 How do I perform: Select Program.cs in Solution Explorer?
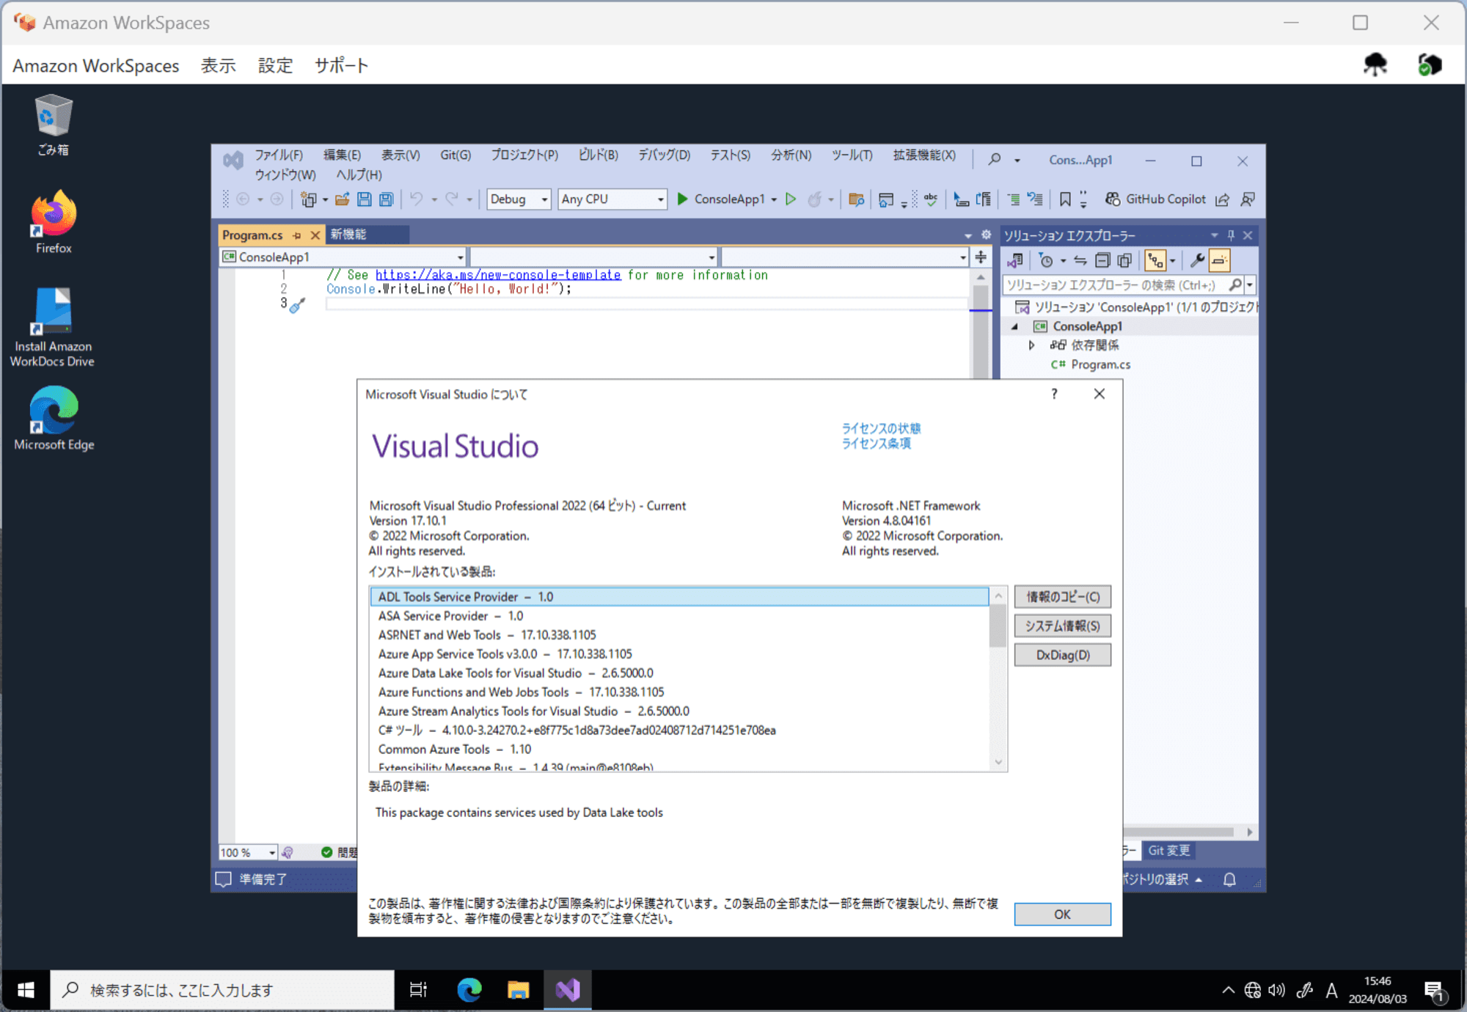[x=1100, y=364]
